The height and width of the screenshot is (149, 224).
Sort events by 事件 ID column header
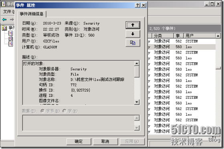(179, 36)
